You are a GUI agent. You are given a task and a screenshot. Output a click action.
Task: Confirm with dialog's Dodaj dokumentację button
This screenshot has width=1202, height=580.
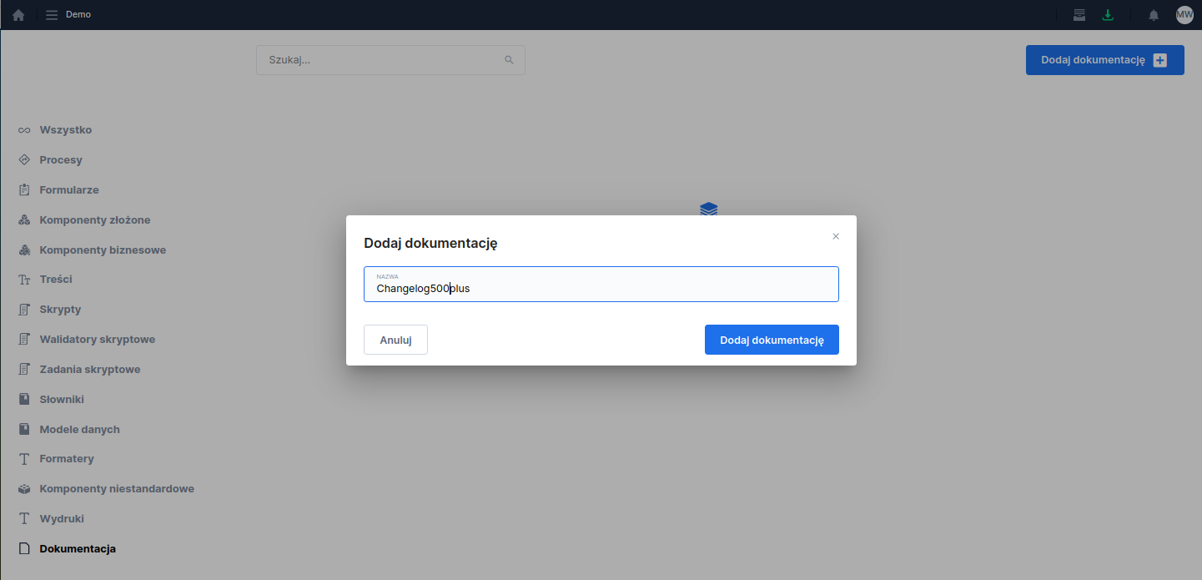[772, 340]
